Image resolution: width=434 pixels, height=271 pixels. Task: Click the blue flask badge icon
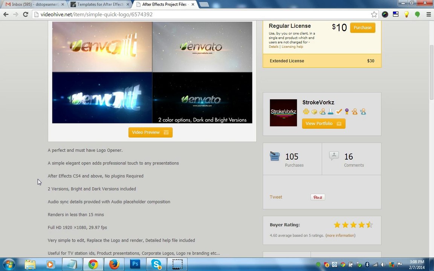pos(330,111)
